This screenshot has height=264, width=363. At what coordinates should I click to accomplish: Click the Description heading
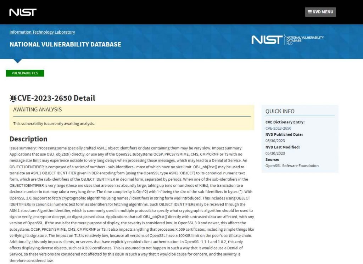(x=28, y=139)
